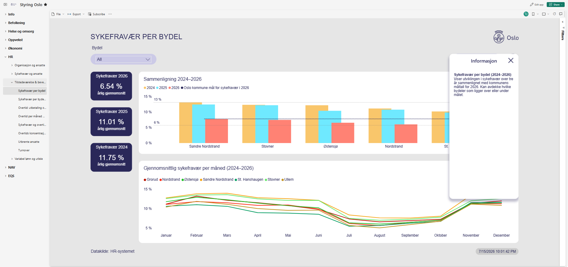Open the Overtid: utbetaling page

32,108
